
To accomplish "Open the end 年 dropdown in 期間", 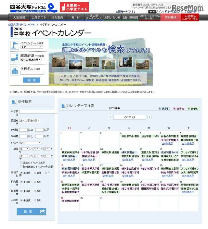I will click(25, 156).
